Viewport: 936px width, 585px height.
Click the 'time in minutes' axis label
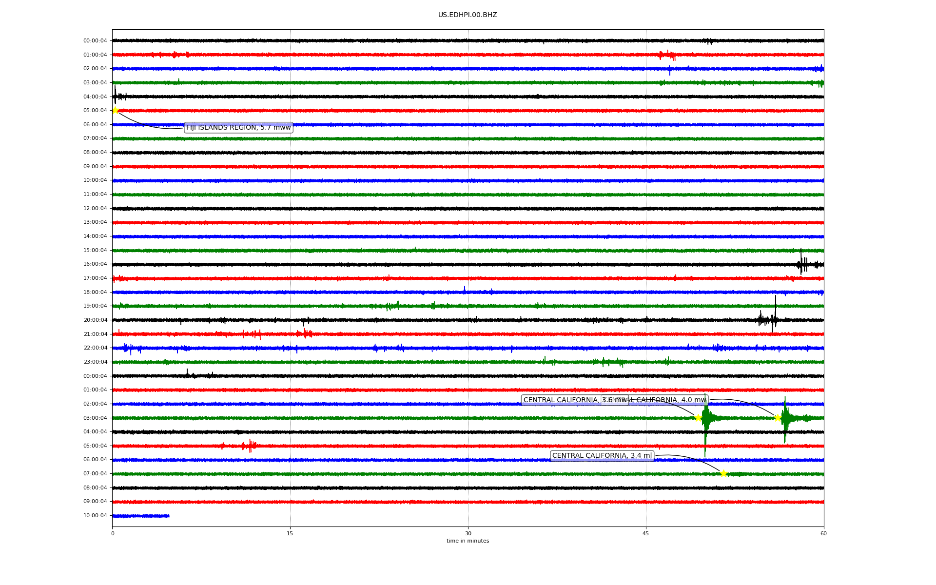(467, 541)
